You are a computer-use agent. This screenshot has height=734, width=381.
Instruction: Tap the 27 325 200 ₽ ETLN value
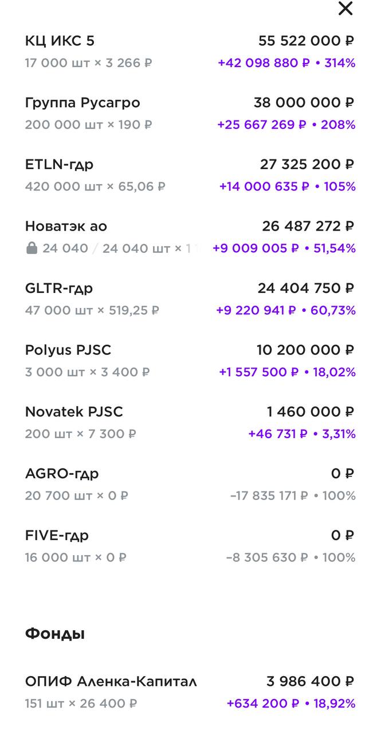pyautogui.click(x=307, y=165)
